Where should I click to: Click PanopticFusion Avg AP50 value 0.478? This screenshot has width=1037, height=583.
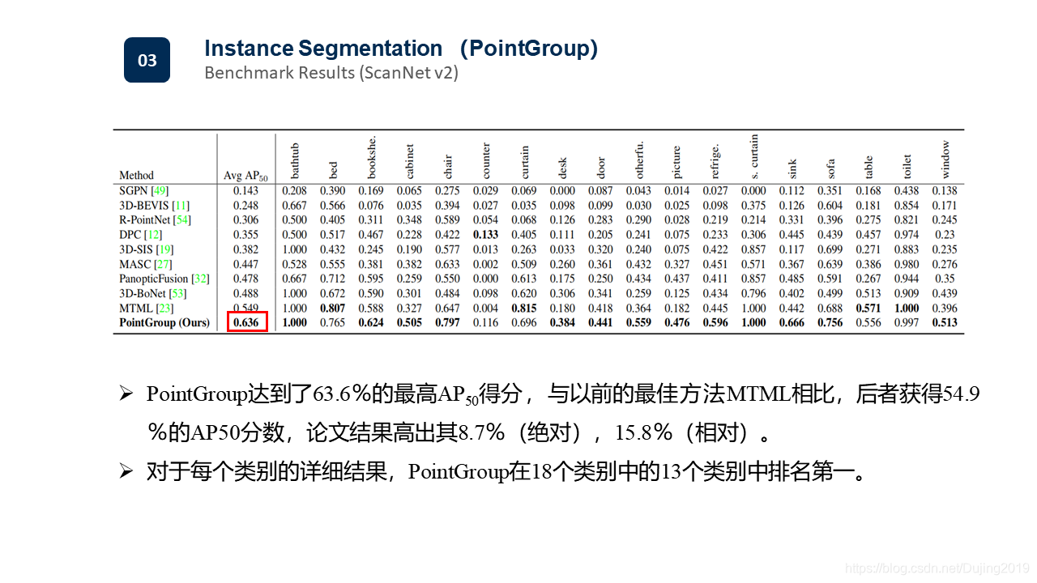click(246, 279)
